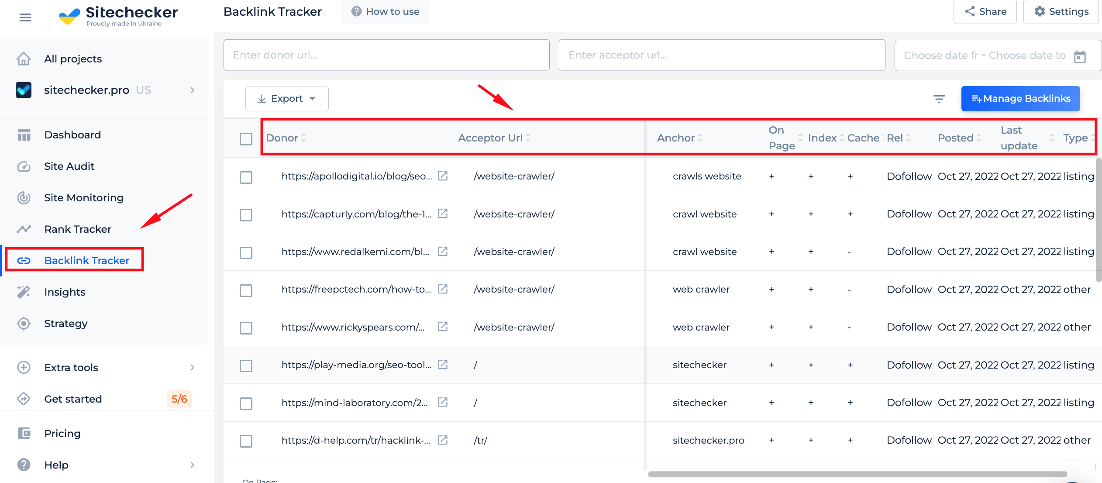
Task: Open Settings button
Action: click(1061, 12)
